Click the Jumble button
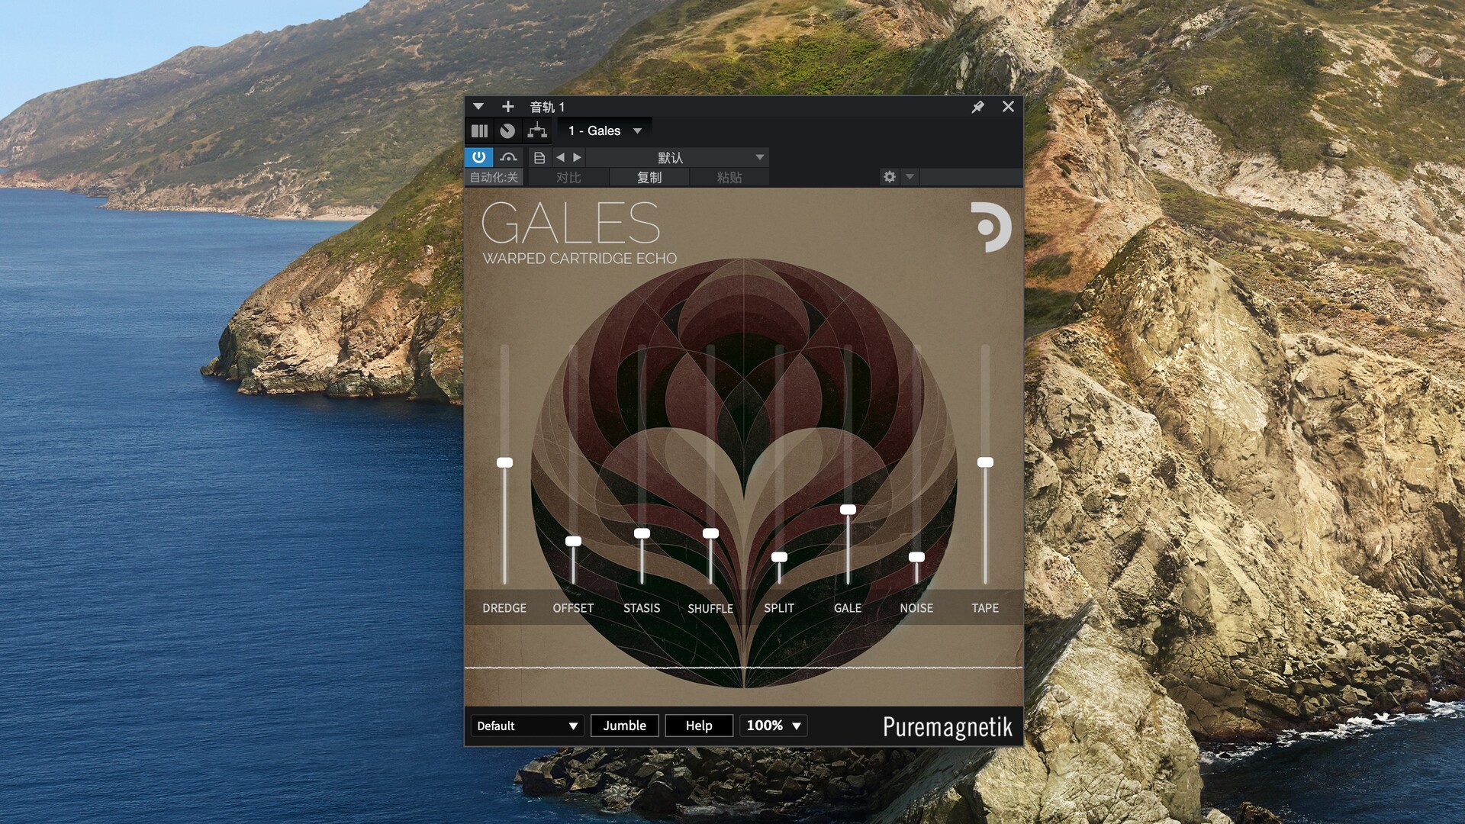The image size is (1465, 824). point(625,726)
